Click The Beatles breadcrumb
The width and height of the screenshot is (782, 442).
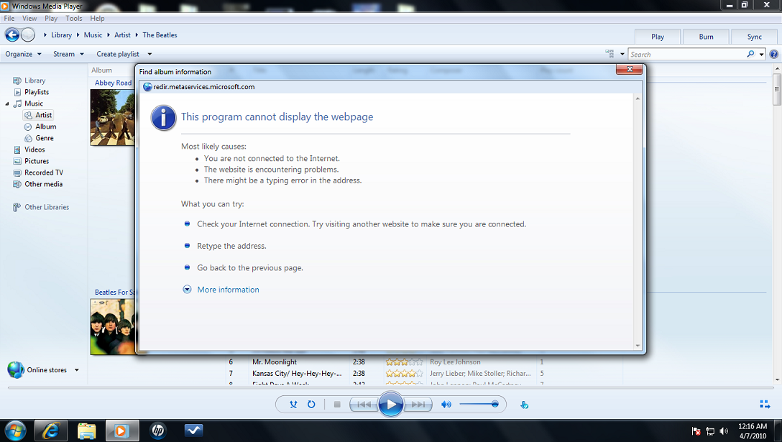tap(160, 35)
